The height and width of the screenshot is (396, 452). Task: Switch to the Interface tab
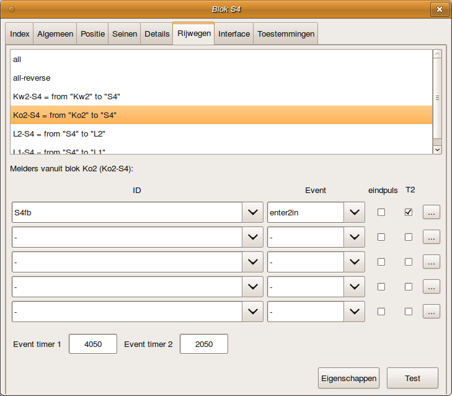point(234,34)
